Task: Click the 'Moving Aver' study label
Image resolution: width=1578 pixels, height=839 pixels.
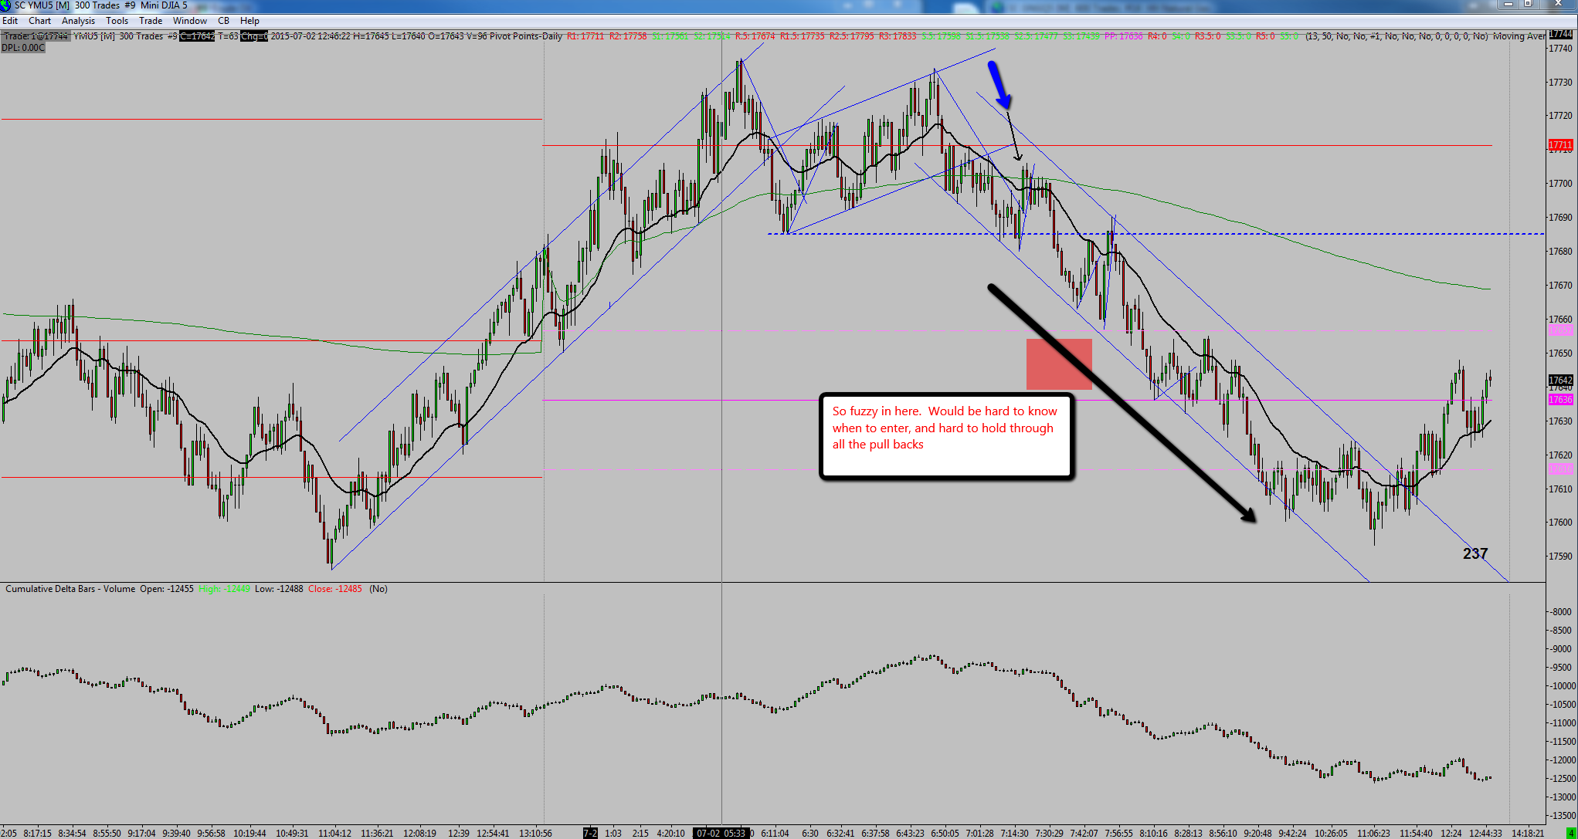Action: point(1519,36)
